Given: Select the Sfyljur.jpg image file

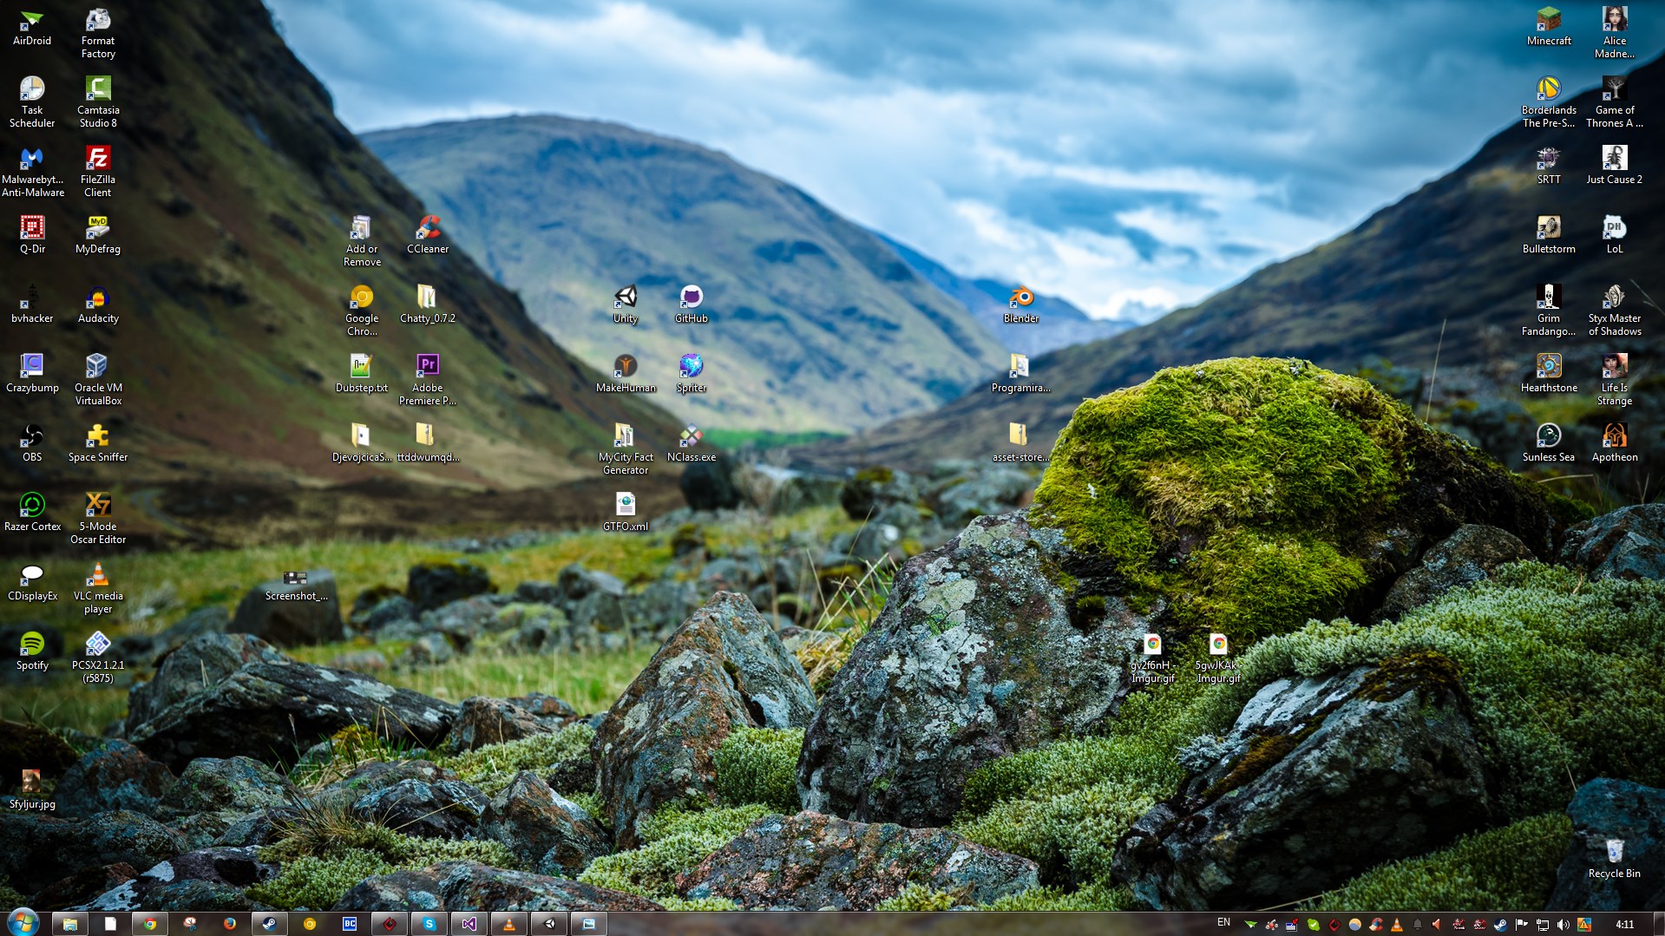Looking at the screenshot, I should [32, 790].
